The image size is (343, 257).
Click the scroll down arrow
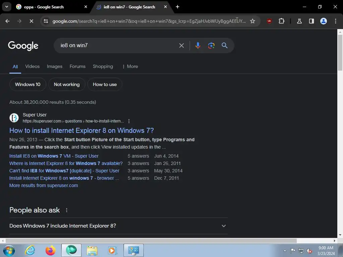click(340, 235)
